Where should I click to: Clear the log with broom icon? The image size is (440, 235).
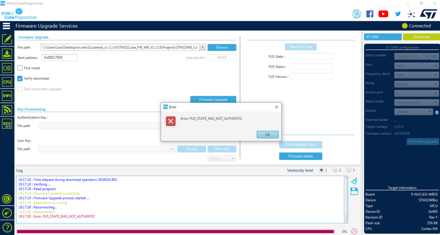pyautogui.click(x=354, y=181)
